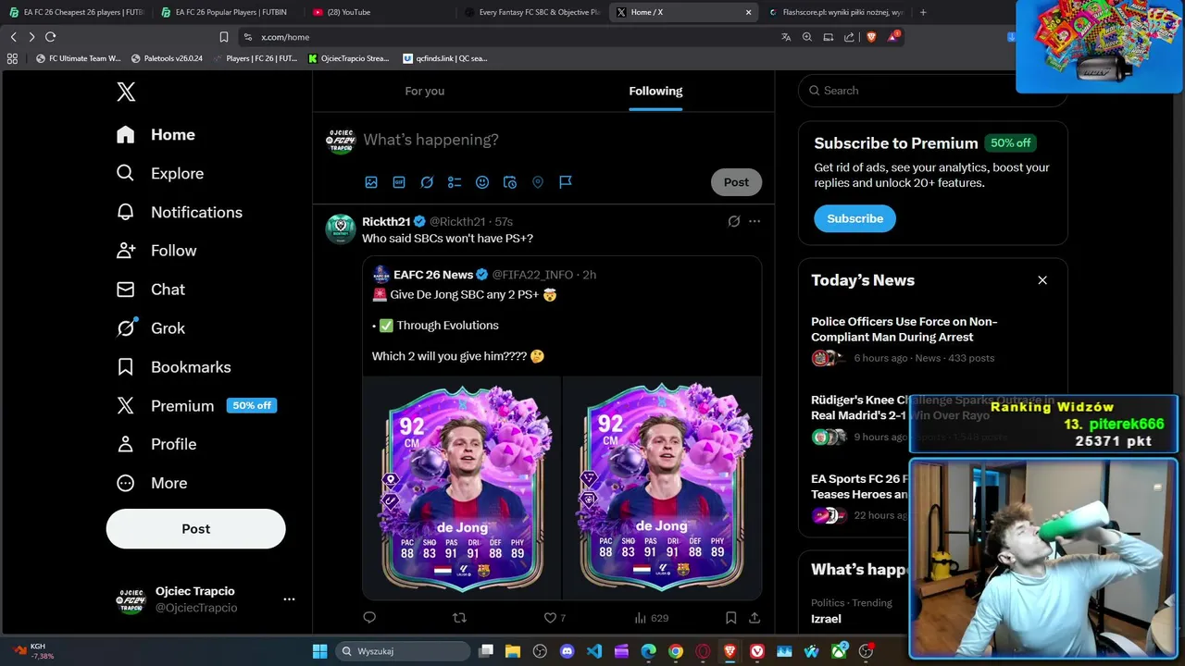This screenshot has width=1185, height=666.
Task: Open the Premium sidebar item
Action: click(196, 405)
